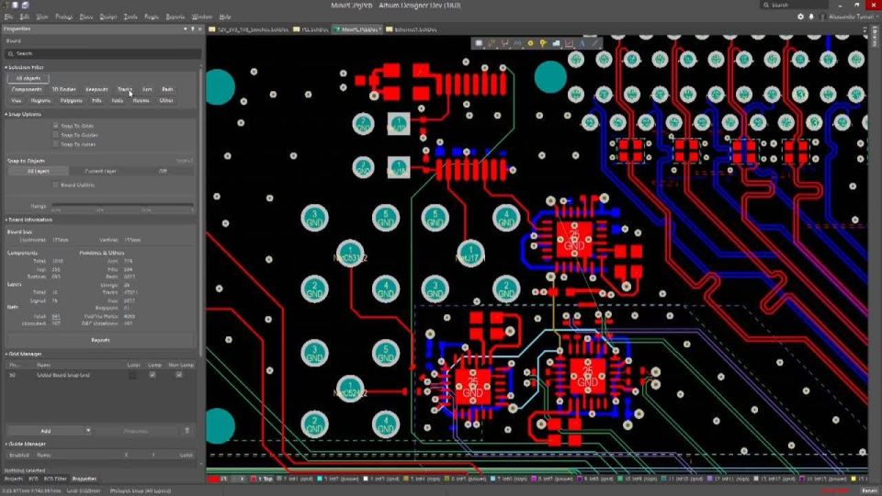The width and height of the screenshot is (882, 496).
Task: Click the title bar Search field
Action: (795, 6)
